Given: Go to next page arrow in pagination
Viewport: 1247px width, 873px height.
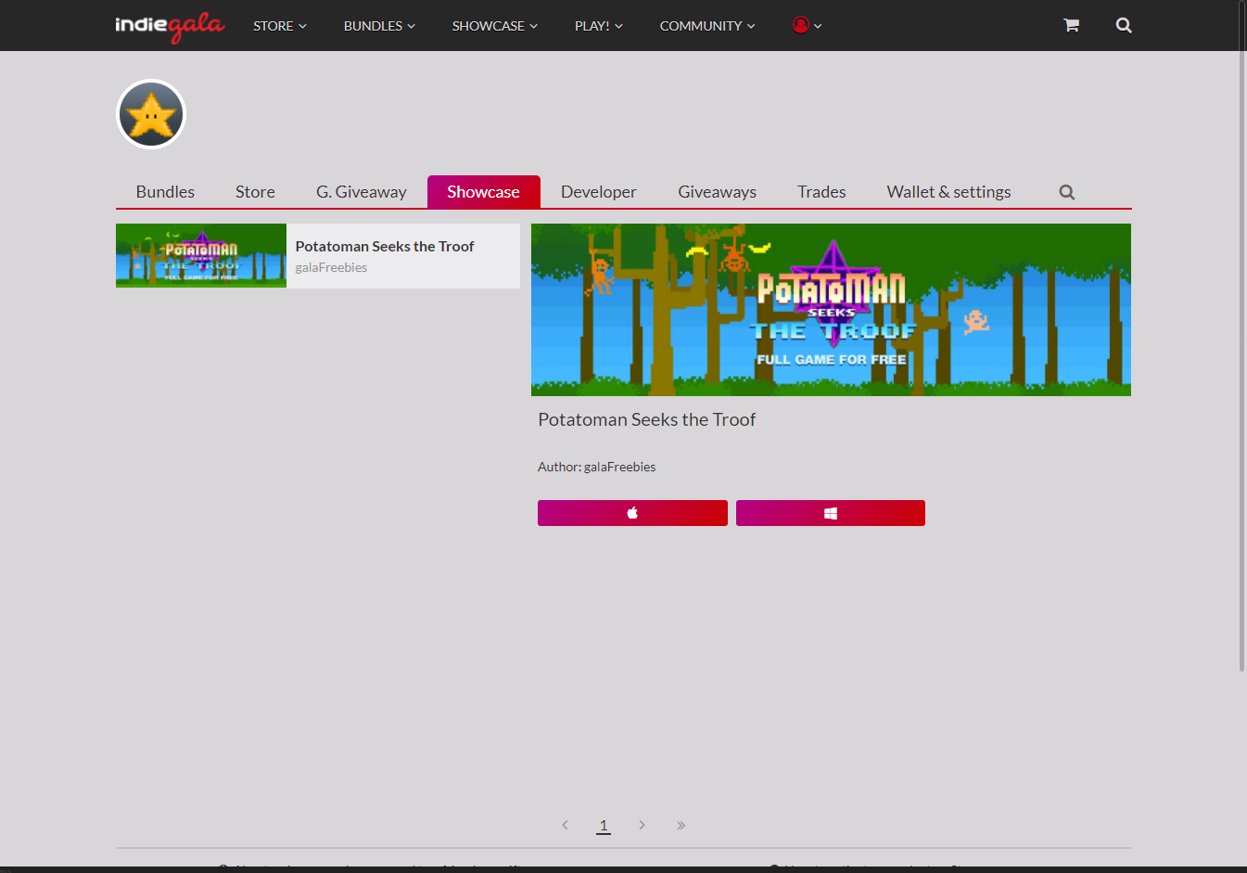Looking at the screenshot, I should tap(642, 825).
